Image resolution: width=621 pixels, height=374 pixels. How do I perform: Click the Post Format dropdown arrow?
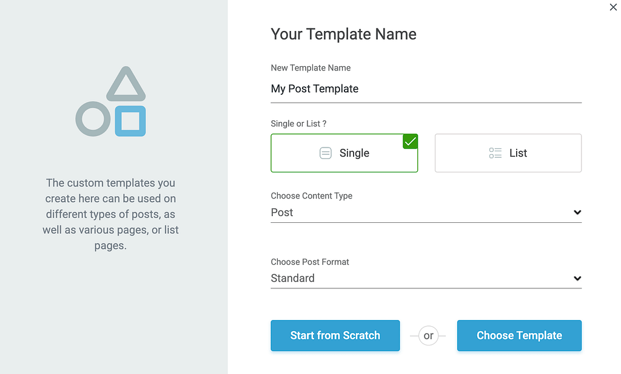click(x=577, y=278)
